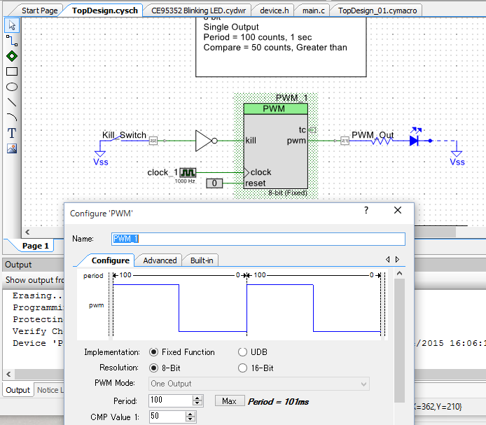
Task: Click the CMP Value 1 spinner
Action: point(190,417)
